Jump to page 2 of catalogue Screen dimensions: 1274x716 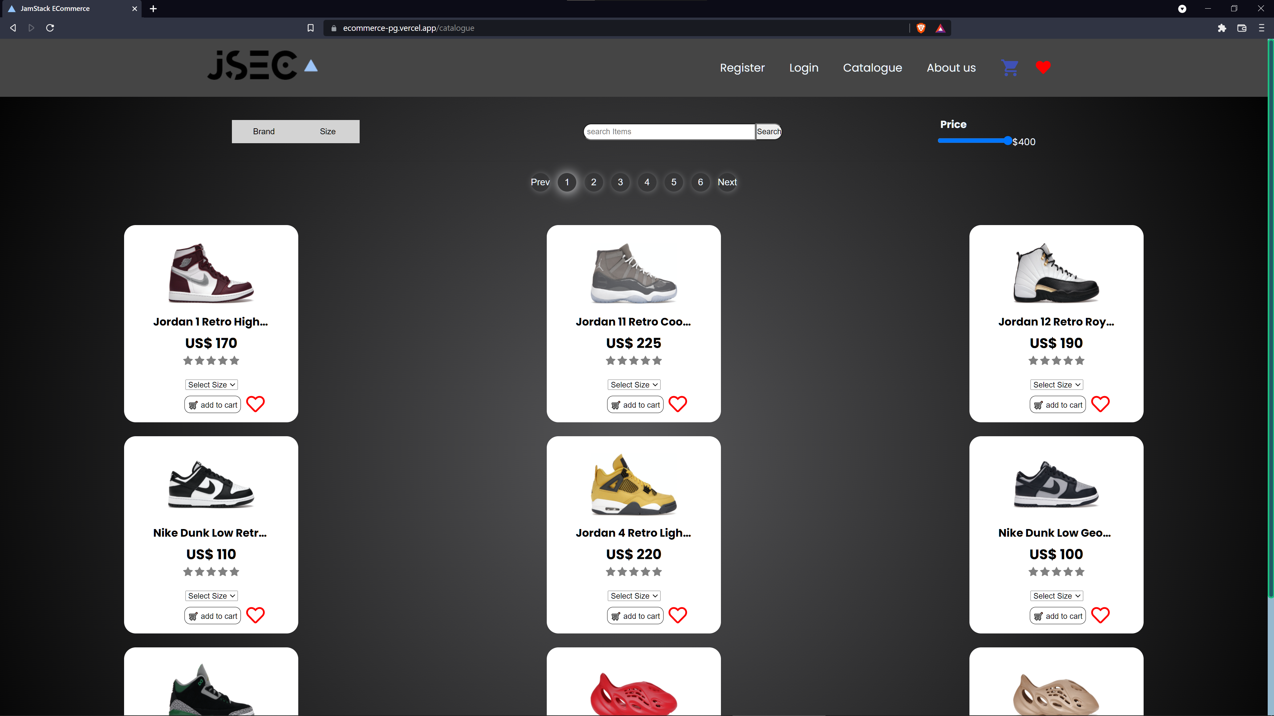(x=594, y=182)
